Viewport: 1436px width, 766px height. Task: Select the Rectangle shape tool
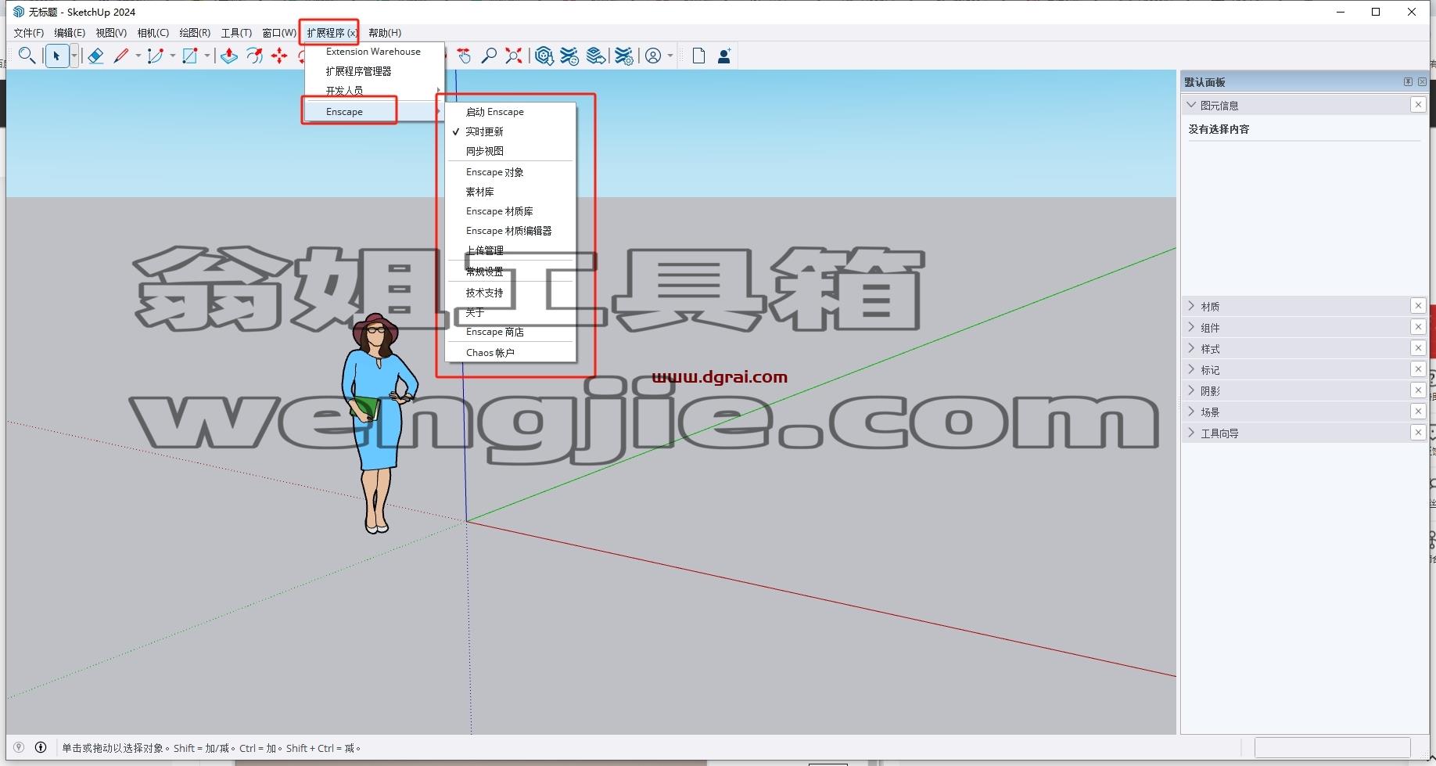[190, 56]
